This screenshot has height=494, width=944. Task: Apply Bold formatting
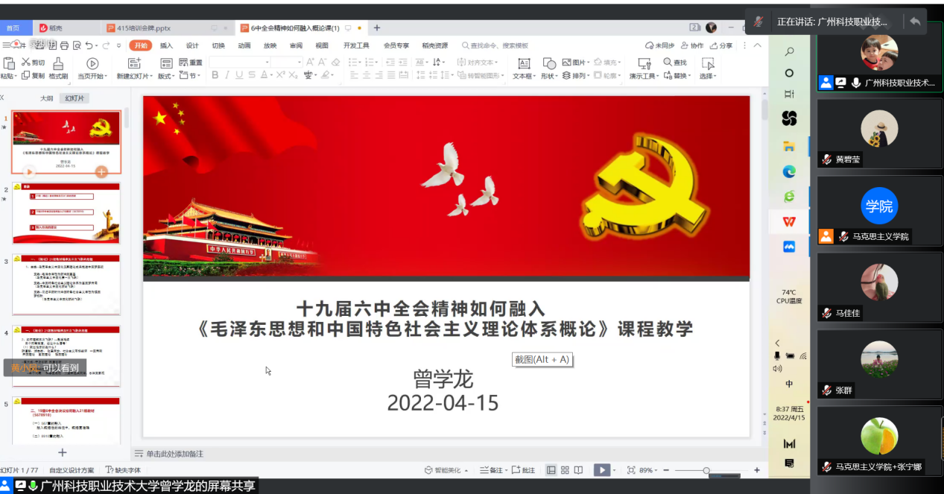pyautogui.click(x=215, y=75)
